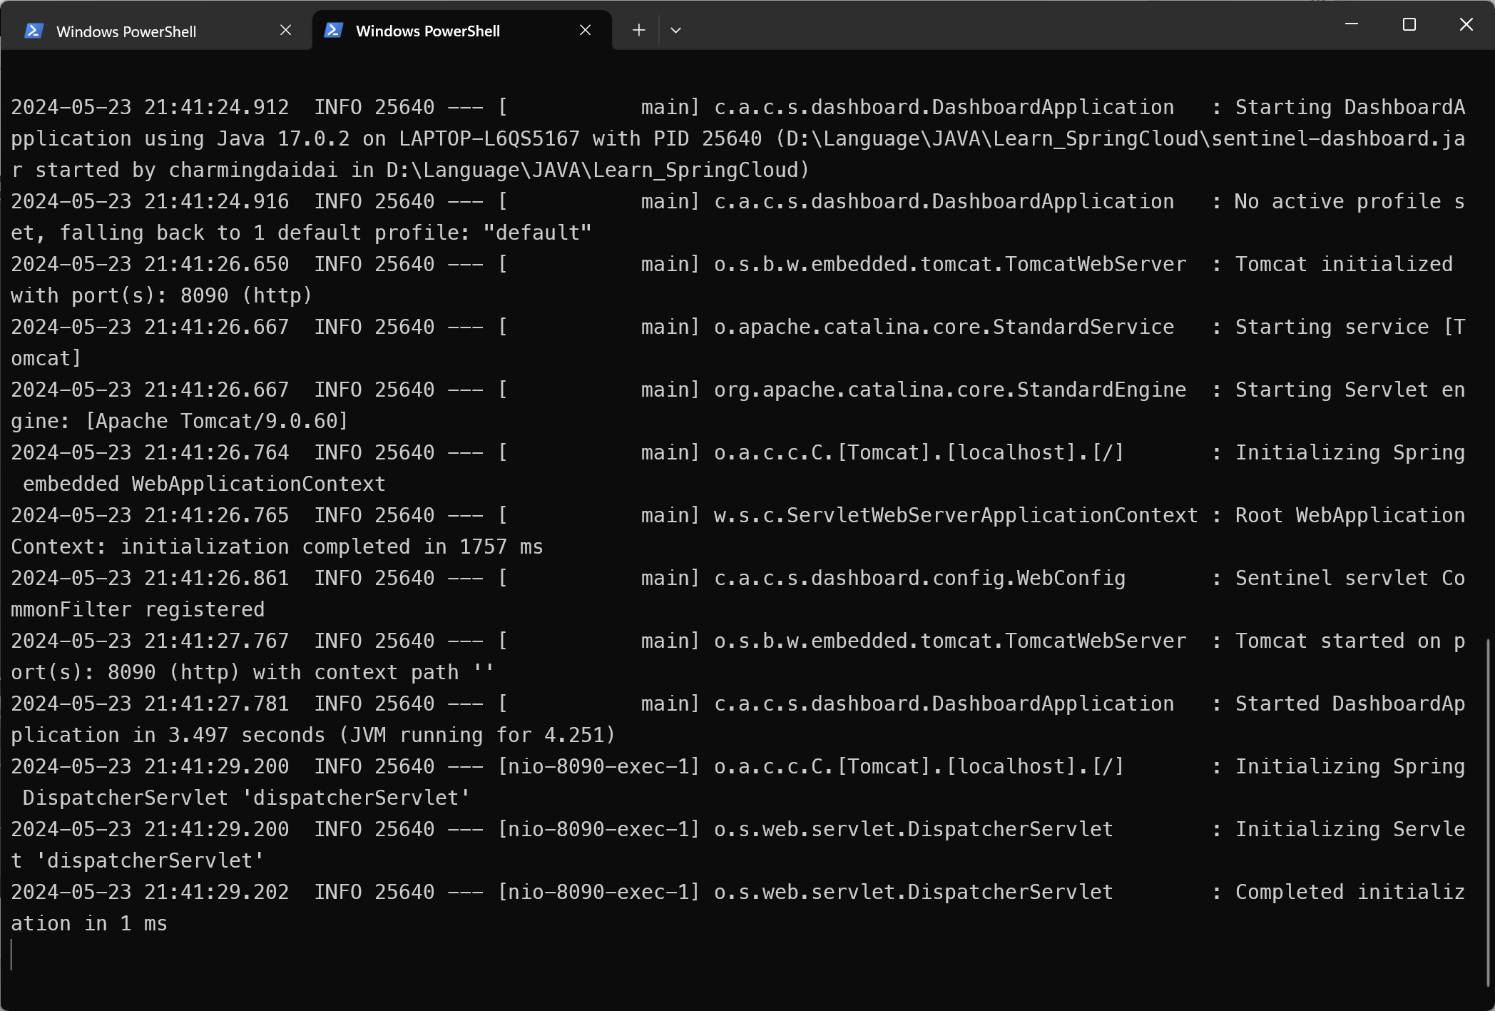Click the first timestamp '21:41:24.912'
The height and width of the screenshot is (1011, 1495).
(216, 107)
